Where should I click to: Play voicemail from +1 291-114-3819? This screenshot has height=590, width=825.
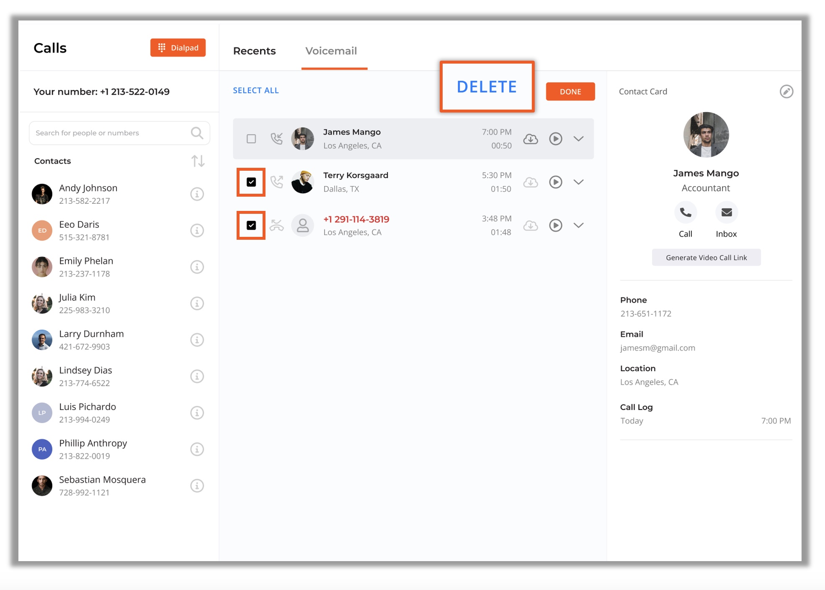(x=556, y=226)
